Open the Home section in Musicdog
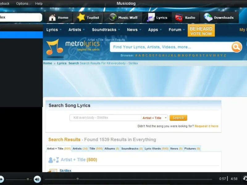This screenshot has width=247, height=185. [x=58, y=18]
